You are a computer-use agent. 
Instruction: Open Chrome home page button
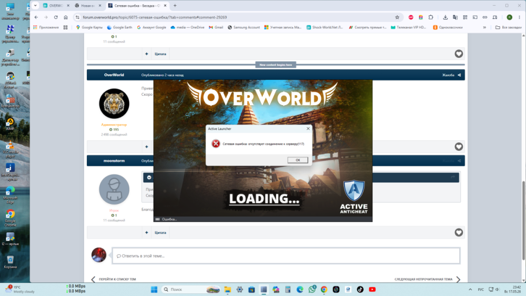(x=66, y=17)
